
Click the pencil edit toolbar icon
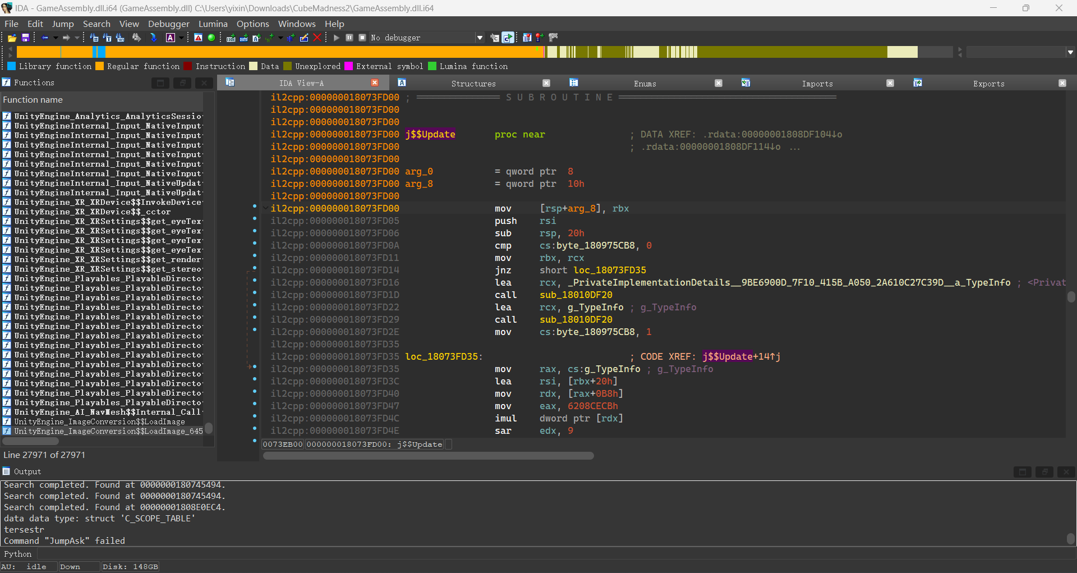[x=303, y=38]
